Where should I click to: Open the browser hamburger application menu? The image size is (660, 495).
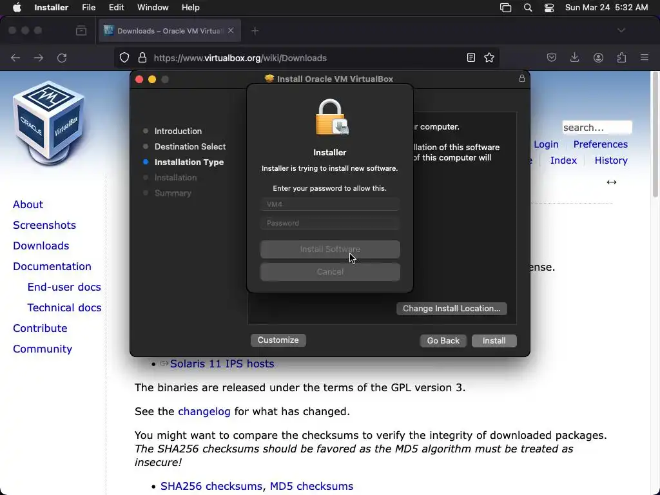pyautogui.click(x=645, y=57)
